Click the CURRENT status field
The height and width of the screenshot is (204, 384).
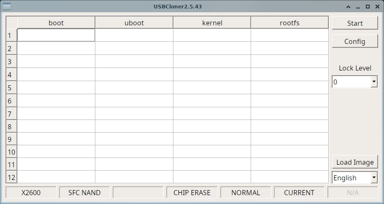(299, 193)
